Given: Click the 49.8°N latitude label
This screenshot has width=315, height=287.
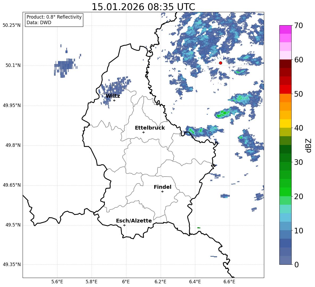Looking at the screenshot, I should (x=13, y=145).
